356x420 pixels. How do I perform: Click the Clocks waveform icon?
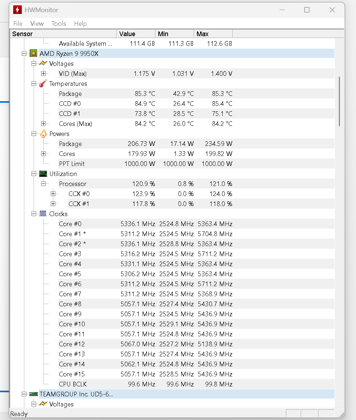(43, 214)
